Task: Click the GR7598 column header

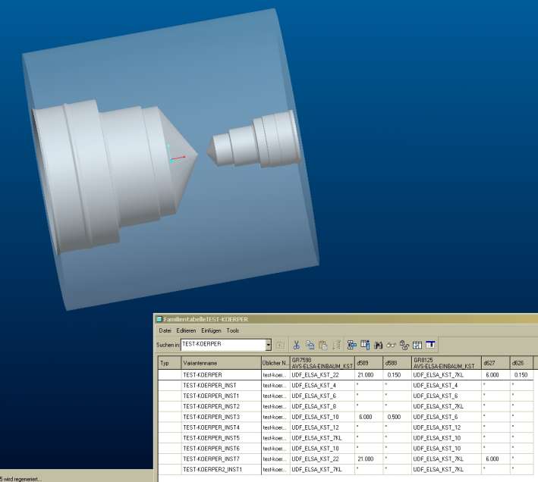Action: point(322,363)
